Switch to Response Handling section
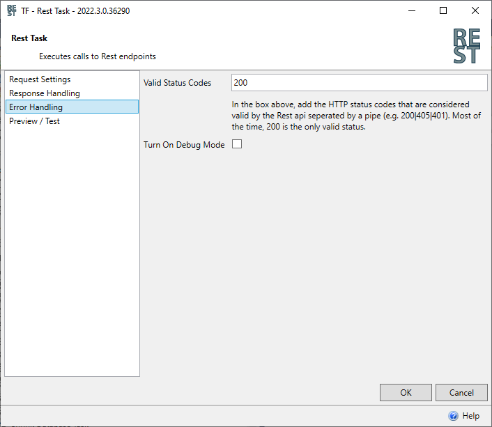 point(72,93)
